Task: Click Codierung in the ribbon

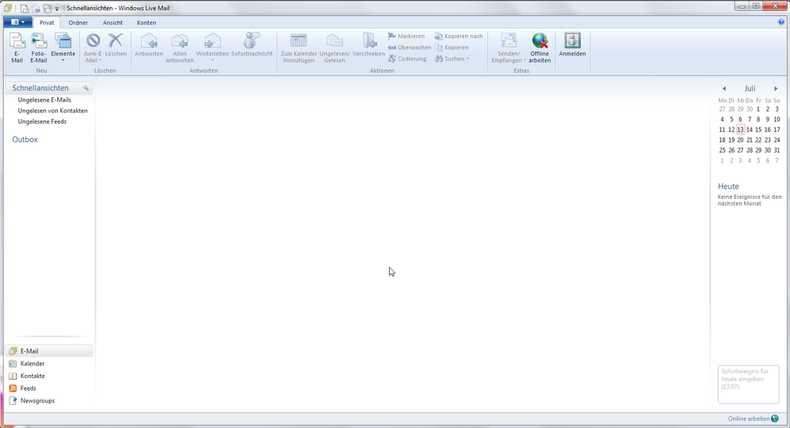Action: (x=406, y=59)
